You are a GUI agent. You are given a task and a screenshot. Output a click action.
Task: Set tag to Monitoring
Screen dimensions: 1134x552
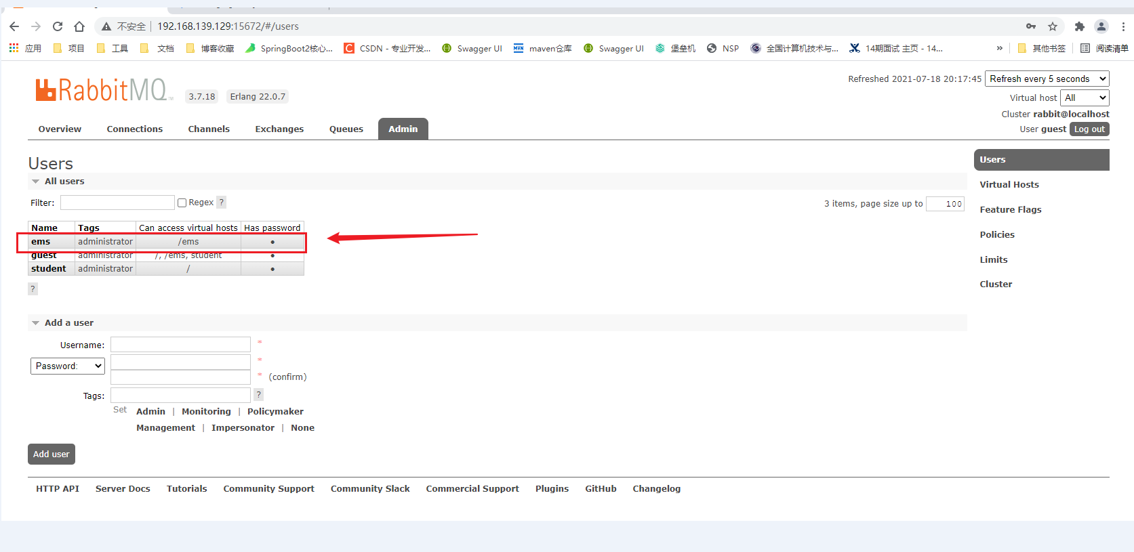206,411
